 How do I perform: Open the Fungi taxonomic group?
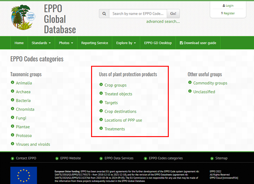pos(21,118)
